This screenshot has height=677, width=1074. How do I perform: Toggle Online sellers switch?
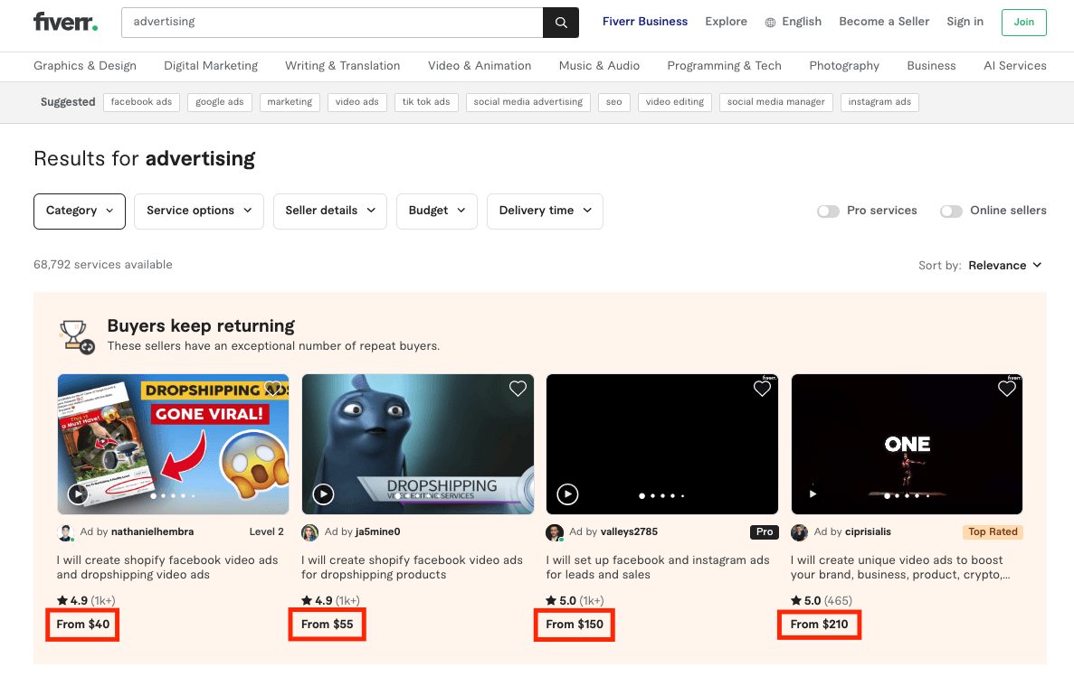click(951, 212)
